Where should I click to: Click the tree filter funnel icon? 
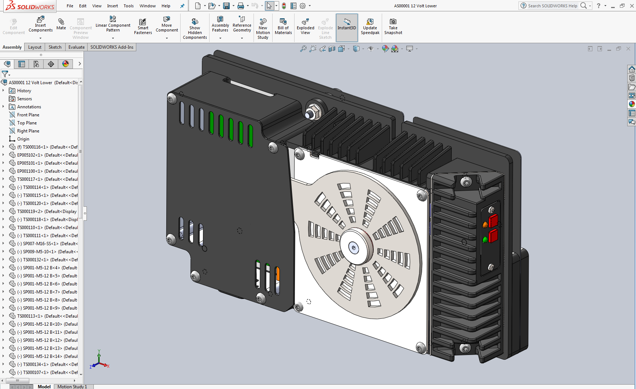(x=5, y=74)
